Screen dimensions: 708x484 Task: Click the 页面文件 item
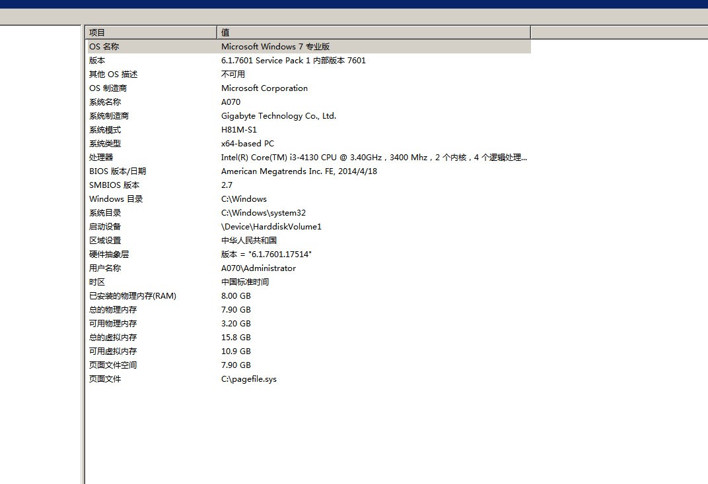pyautogui.click(x=105, y=379)
